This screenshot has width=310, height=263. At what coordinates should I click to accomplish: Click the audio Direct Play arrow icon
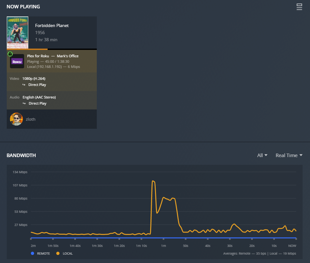[24, 103]
